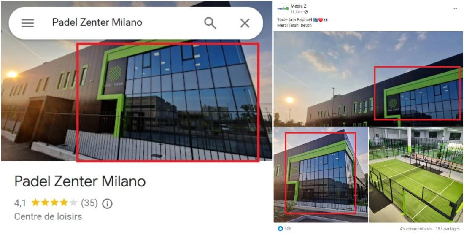
Task: Click the star rating row
Action: click(x=54, y=203)
